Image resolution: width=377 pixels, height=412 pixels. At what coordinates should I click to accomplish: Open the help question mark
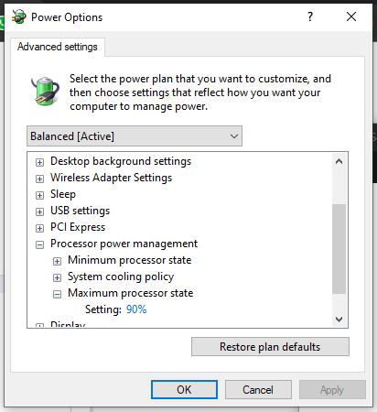[310, 16]
